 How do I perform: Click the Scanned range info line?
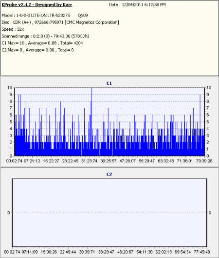45,36
